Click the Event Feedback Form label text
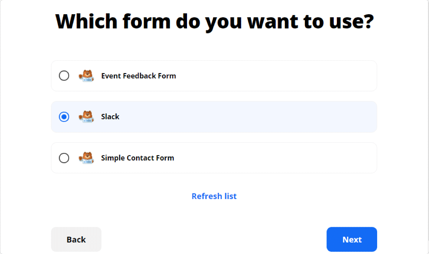Screen dimensions: 429x254 (x=138, y=76)
